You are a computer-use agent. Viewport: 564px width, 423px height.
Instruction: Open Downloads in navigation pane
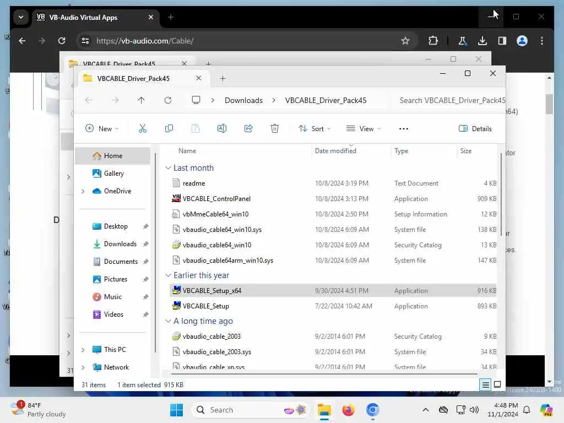pyautogui.click(x=112, y=244)
